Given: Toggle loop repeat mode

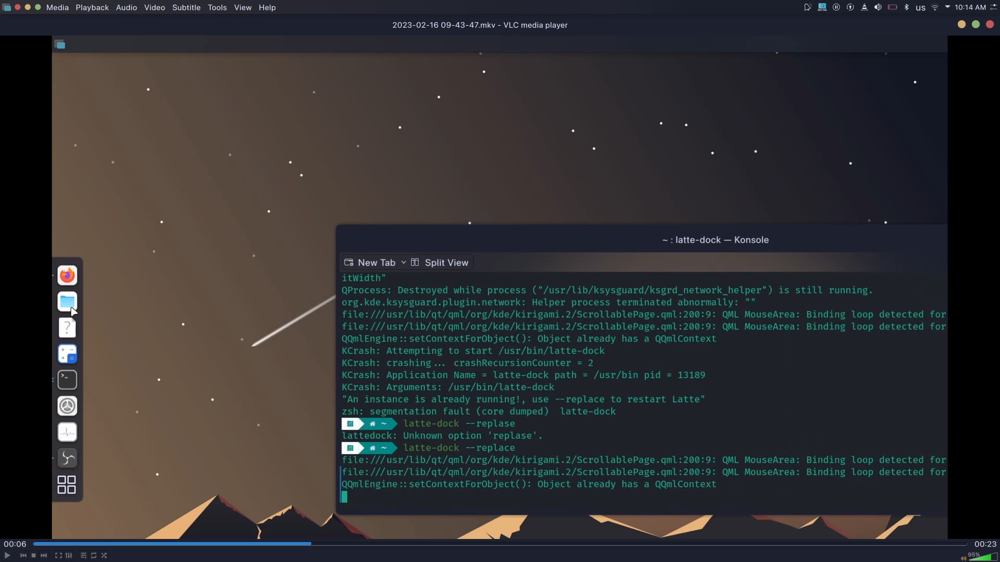Looking at the screenshot, I should pos(94,556).
